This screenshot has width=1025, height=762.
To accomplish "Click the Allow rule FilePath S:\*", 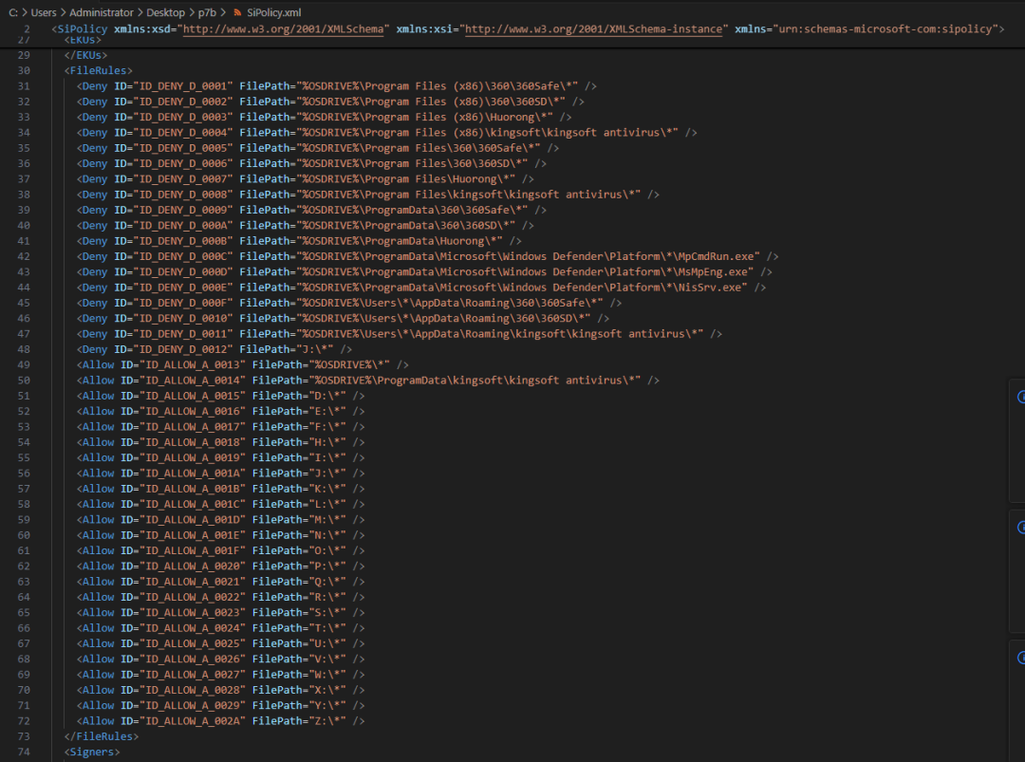I will [221, 612].
